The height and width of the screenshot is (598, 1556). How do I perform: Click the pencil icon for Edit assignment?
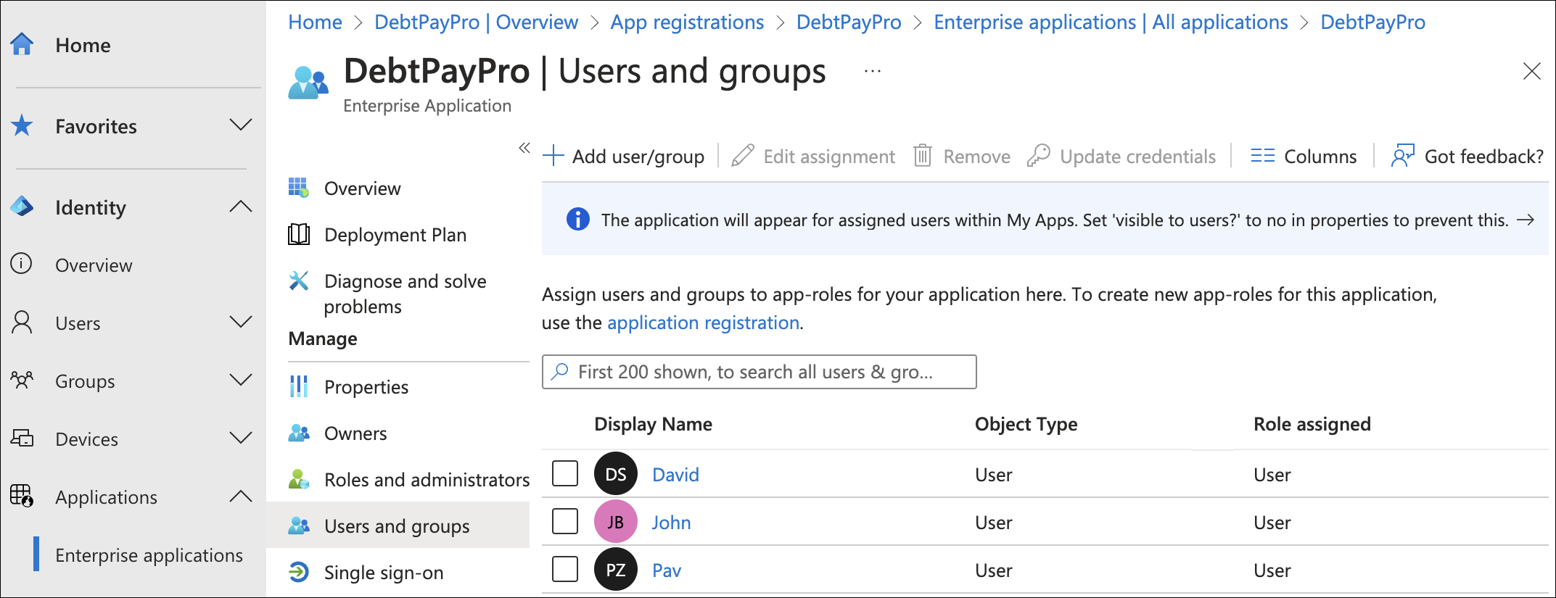[742, 156]
